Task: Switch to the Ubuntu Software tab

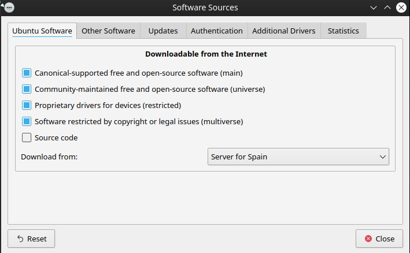Action: click(x=42, y=31)
